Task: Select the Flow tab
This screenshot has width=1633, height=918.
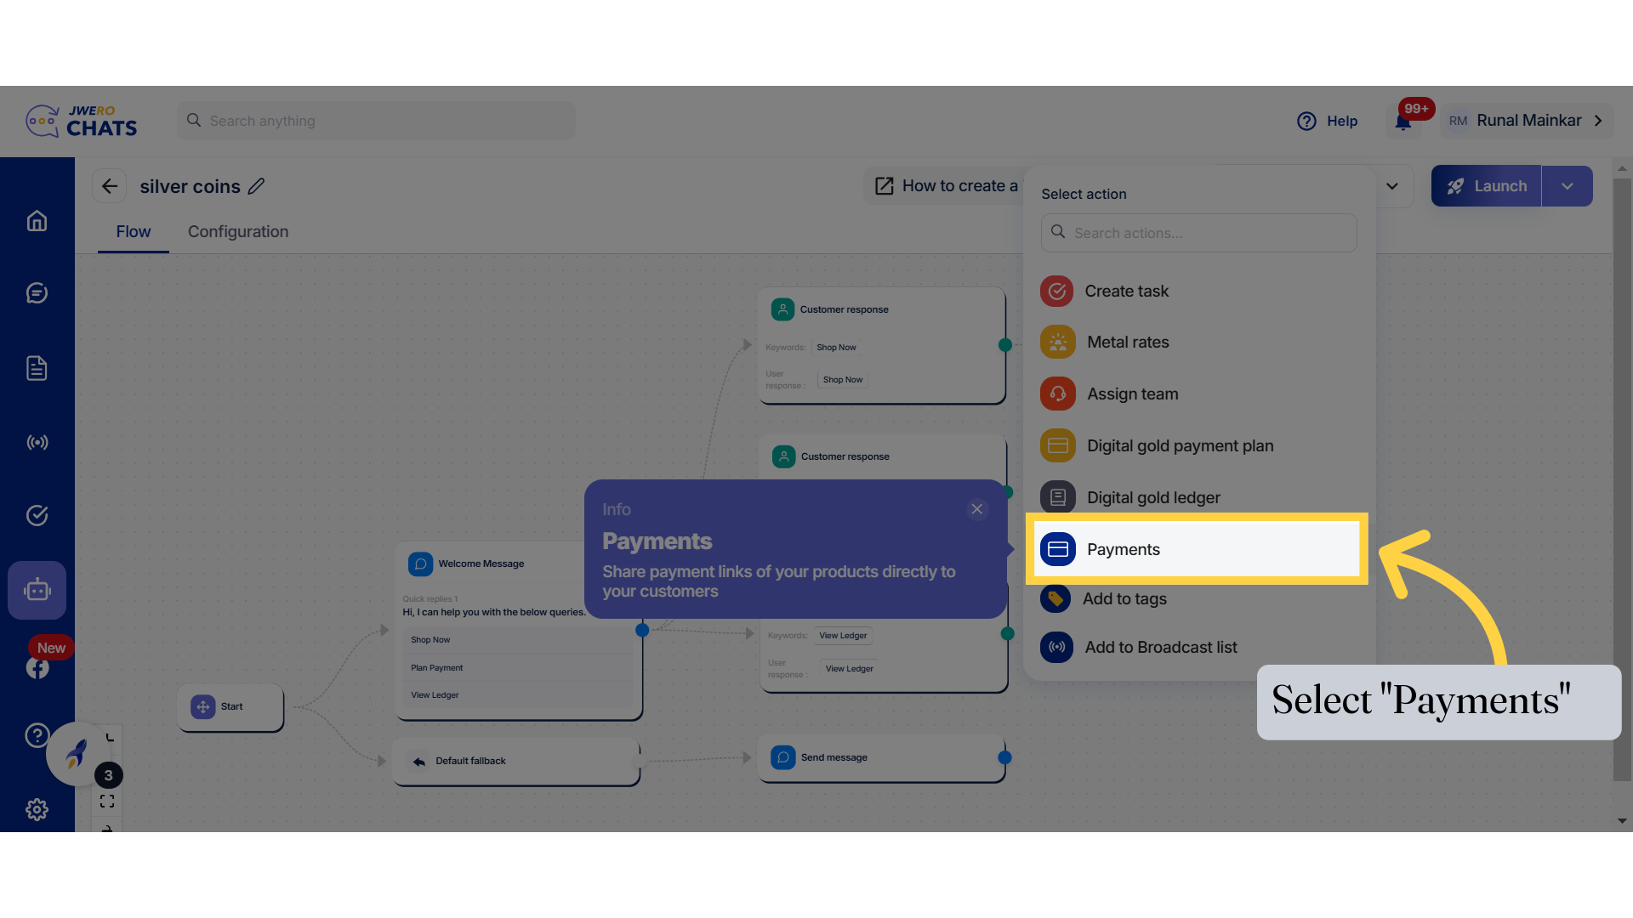Action: [133, 231]
